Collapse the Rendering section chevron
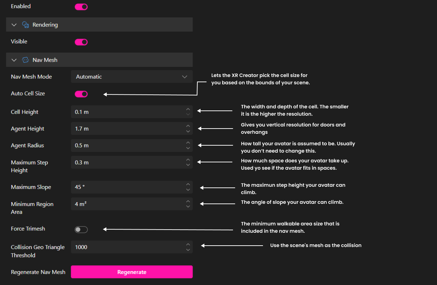This screenshot has height=285, width=437. pos(14,25)
